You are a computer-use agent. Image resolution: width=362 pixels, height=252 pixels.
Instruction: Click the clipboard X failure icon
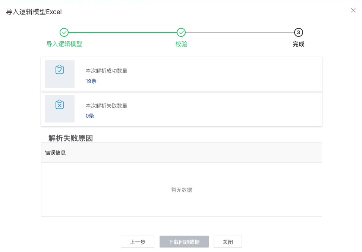tap(60, 105)
